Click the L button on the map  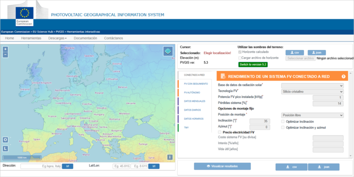6,148
